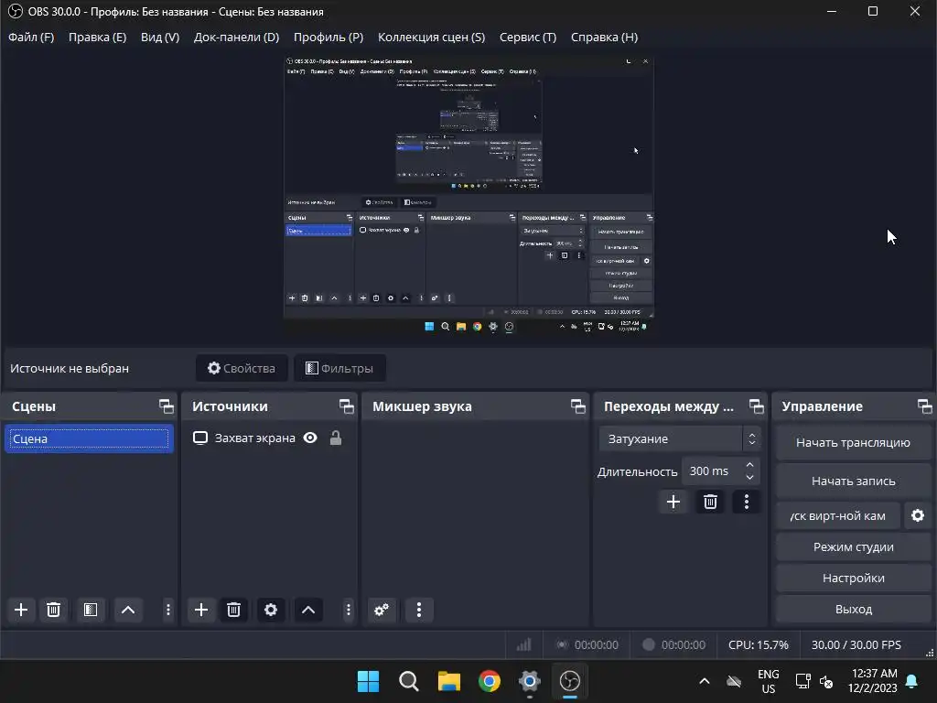Open the Профиль (P) menu

pyautogui.click(x=328, y=37)
